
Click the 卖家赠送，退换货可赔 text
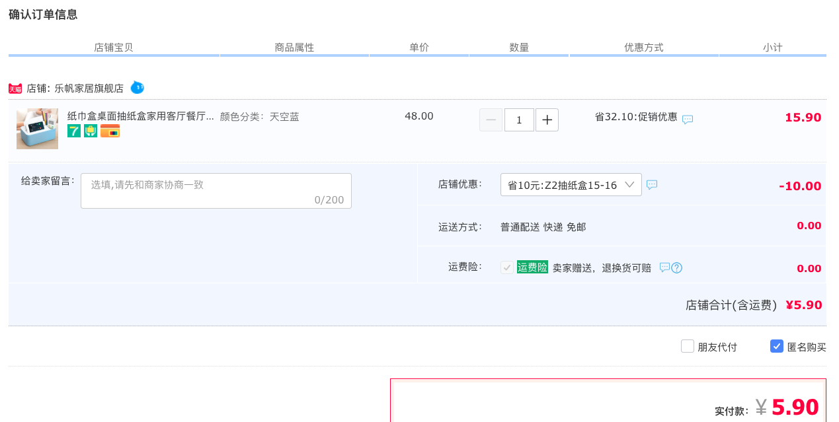[x=602, y=267]
